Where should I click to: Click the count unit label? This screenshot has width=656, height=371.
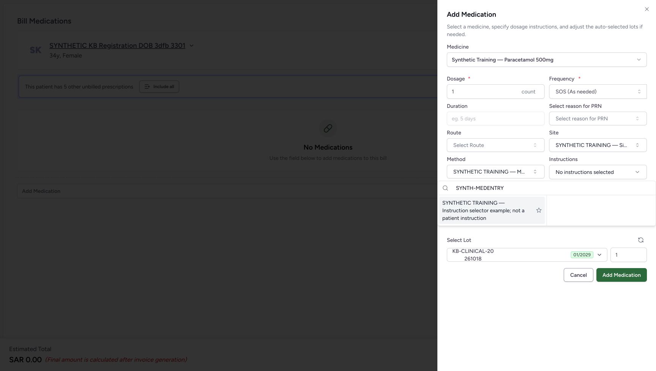528,92
